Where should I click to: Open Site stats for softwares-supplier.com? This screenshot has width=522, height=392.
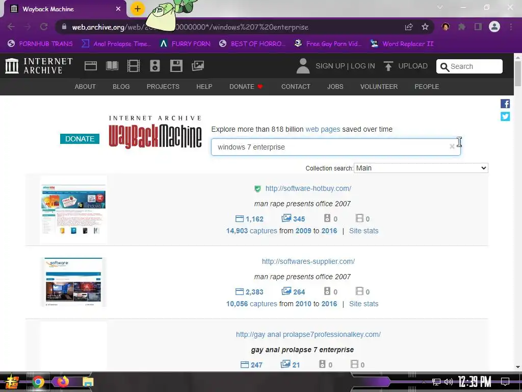click(363, 304)
